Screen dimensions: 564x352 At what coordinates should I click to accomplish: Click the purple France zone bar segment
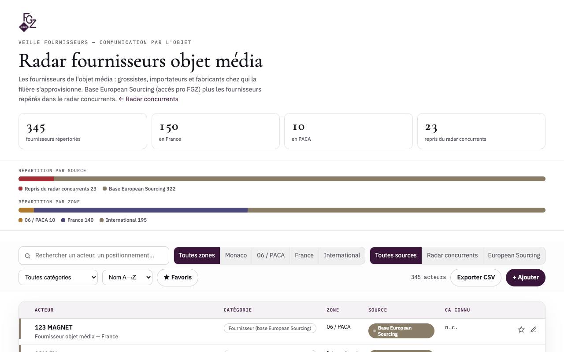(141, 210)
